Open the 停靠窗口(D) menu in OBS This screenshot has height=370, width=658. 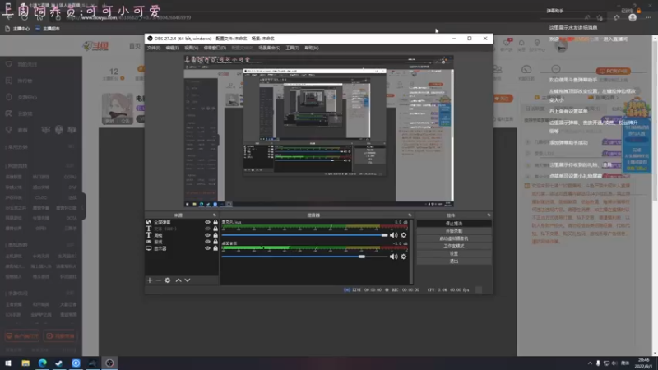[x=215, y=48]
